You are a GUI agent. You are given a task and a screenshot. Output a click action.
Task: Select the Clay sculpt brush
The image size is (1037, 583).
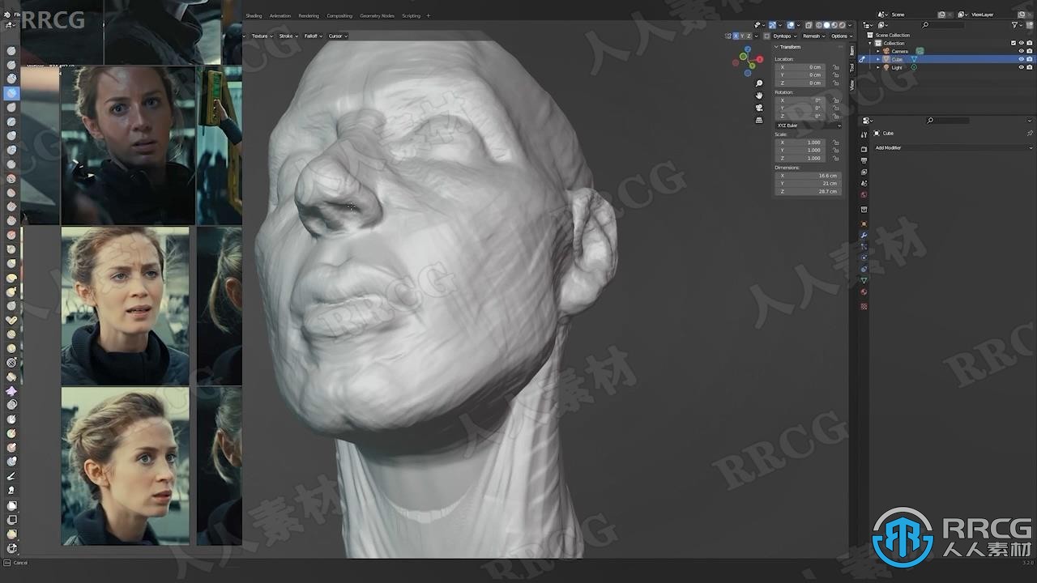click(x=11, y=79)
